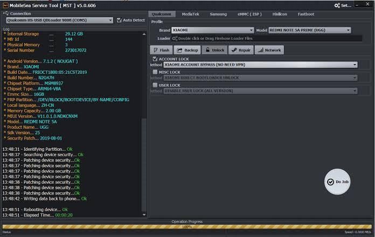Click the Chipset Platform MSM8937 log line

pyautogui.click(x=33, y=83)
